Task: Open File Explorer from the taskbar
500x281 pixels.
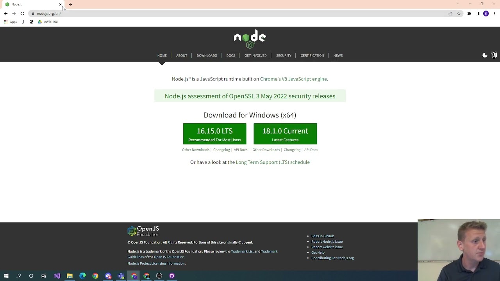Action: [x=70, y=276]
